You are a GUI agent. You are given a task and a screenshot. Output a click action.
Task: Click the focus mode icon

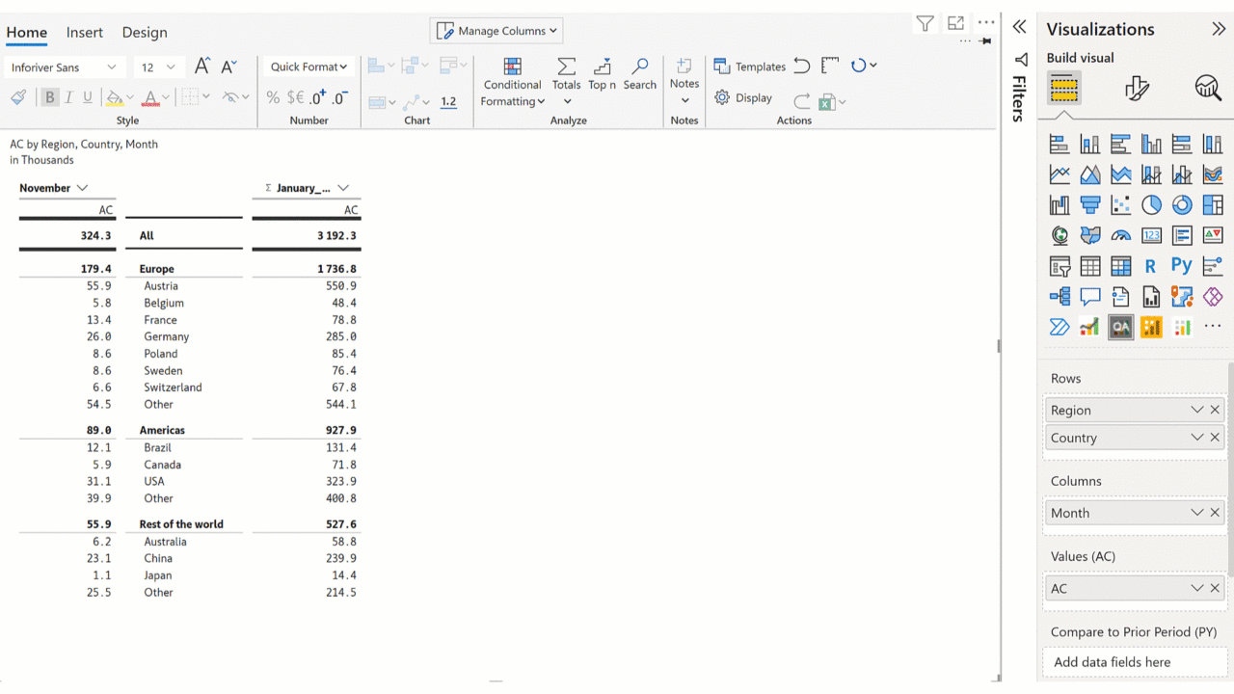pyautogui.click(x=955, y=24)
